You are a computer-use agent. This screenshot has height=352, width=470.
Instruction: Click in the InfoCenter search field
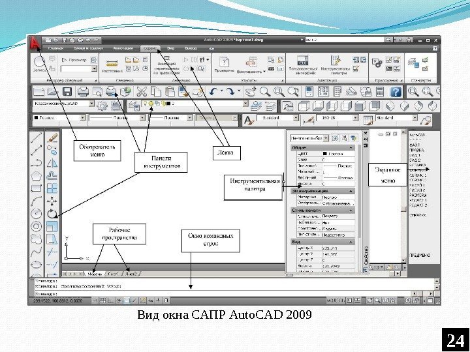click(x=345, y=40)
